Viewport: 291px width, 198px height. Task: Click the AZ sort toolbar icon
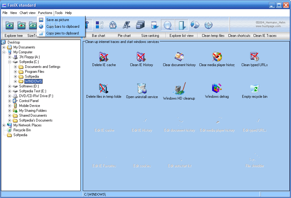(x=126, y=25)
